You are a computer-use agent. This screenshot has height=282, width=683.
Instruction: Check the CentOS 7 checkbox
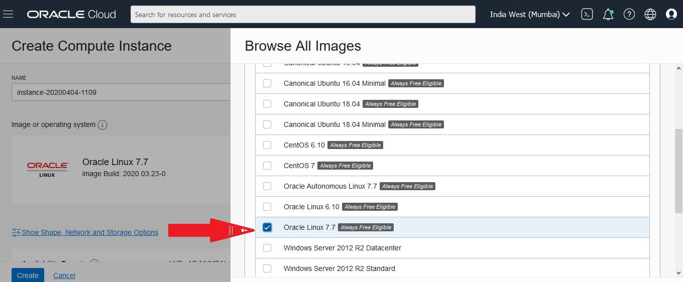click(267, 166)
